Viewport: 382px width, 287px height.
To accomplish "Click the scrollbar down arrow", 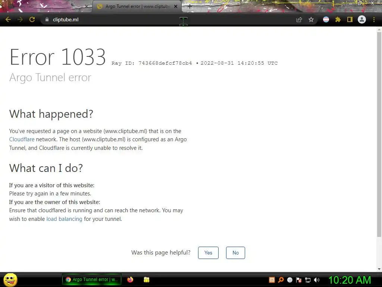I will 379,269.
